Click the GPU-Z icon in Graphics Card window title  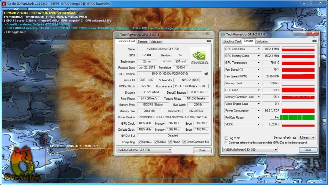point(117,35)
